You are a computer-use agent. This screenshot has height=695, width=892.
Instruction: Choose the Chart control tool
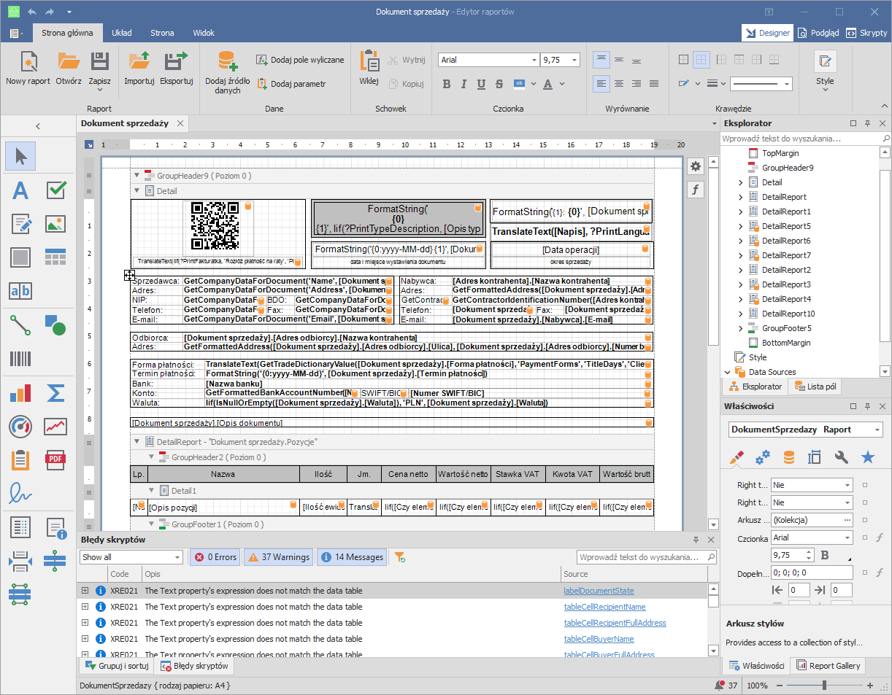coord(20,393)
